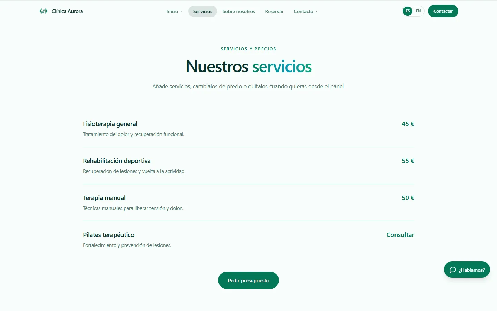This screenshot has width=497, height=311.
Task: Click the 45 € price
Action: click(408, 124)
